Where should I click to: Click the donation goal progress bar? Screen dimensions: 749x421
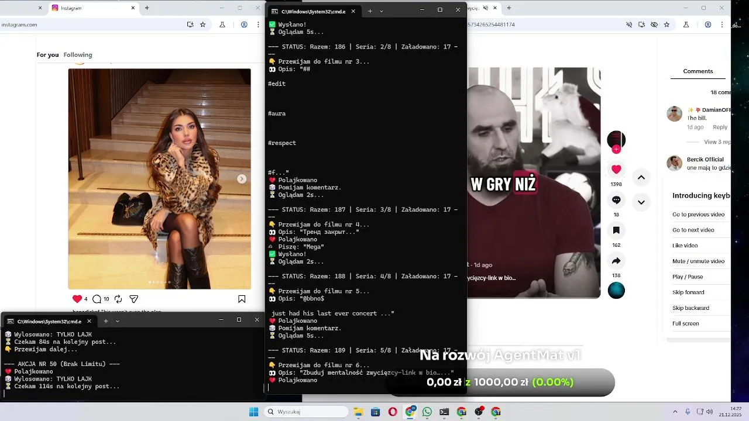coord(500,382)
